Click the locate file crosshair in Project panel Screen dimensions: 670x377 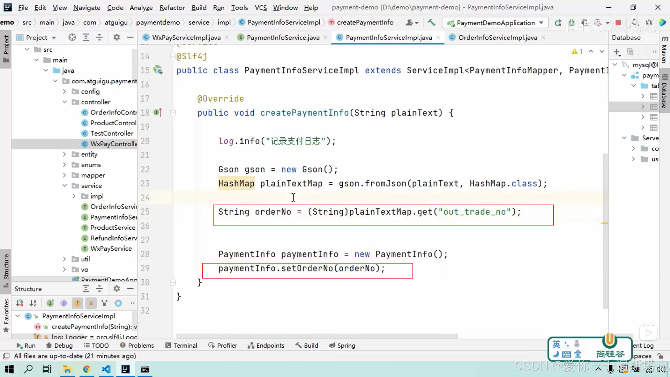click(72, 37)
